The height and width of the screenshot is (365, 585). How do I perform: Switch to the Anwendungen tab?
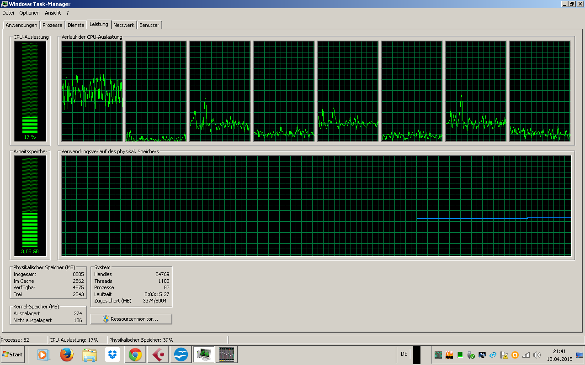[x=21, y=25]
